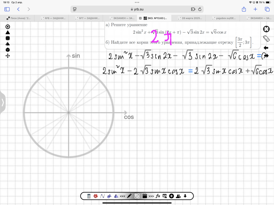This screenshot has width=274, height=205.
Task: Open the function graph curve tool
Action: 102,196
